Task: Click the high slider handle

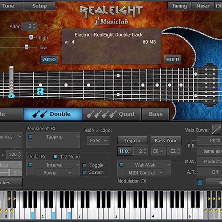Action: [31, 37]
